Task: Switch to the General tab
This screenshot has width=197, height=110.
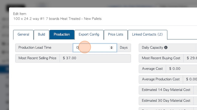Action: coord(23,35)
